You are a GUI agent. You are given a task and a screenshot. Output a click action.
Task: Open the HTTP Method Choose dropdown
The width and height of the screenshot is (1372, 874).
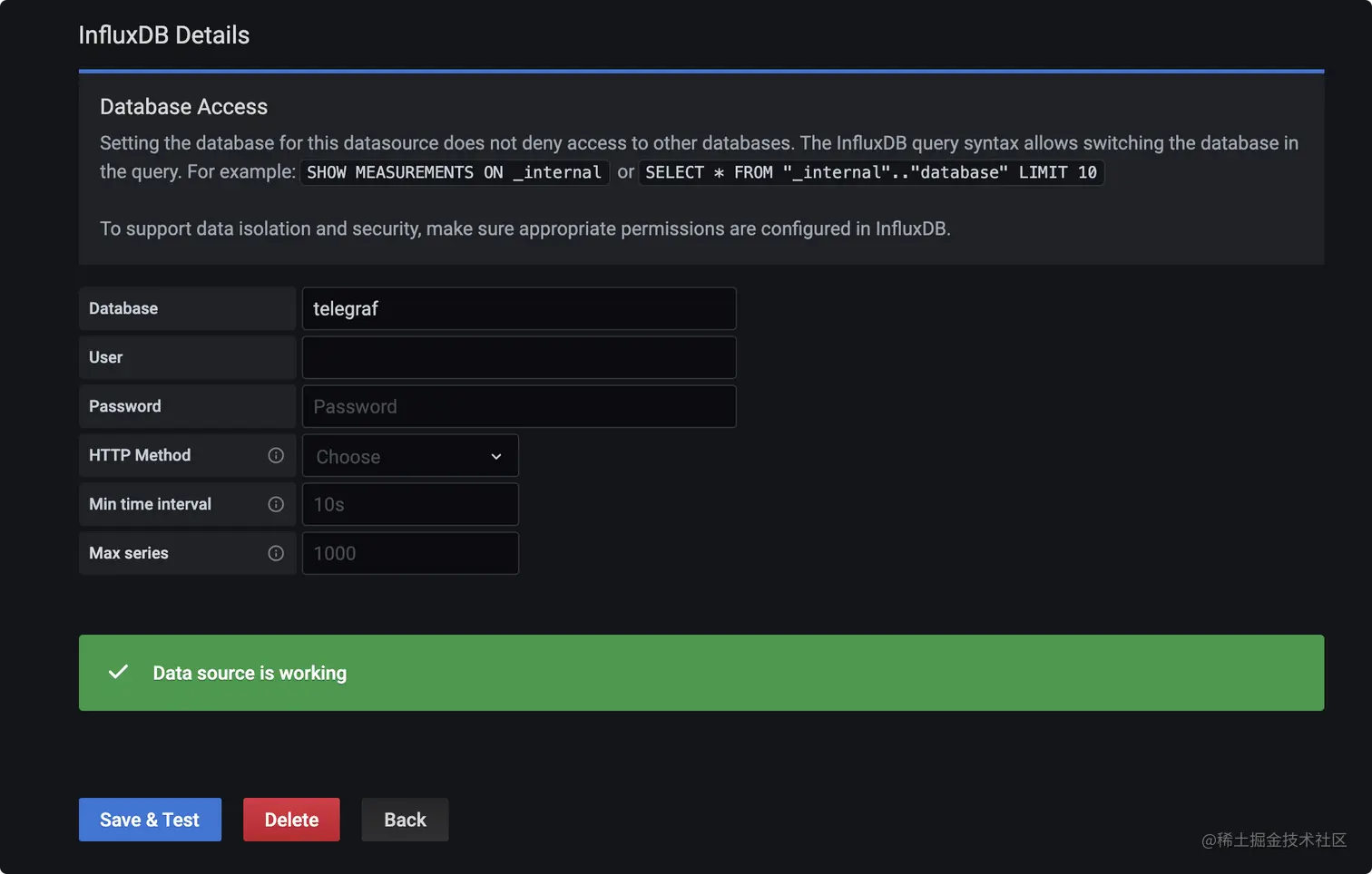[x=410, y=455]
